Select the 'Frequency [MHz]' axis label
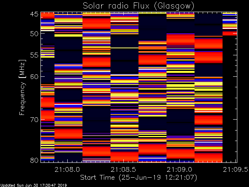 click(22, 87)
